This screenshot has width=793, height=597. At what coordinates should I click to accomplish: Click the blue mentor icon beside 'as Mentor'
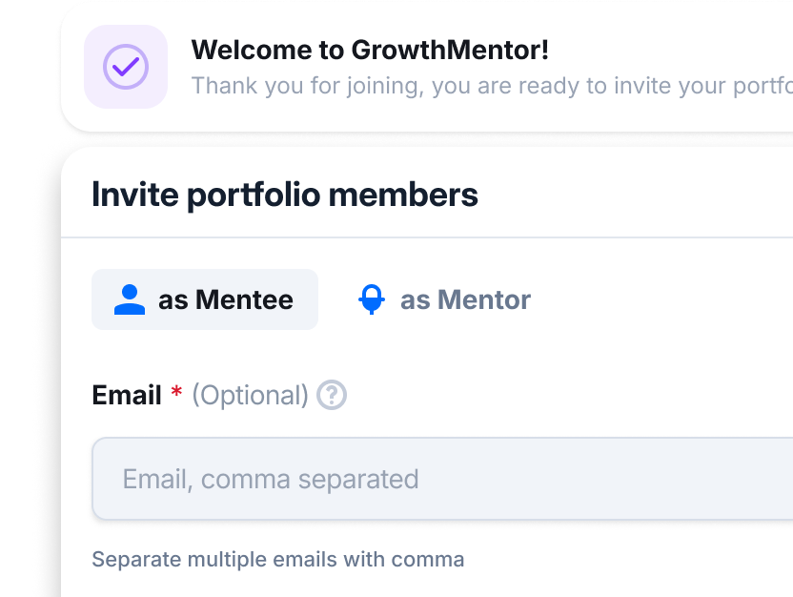372,299
